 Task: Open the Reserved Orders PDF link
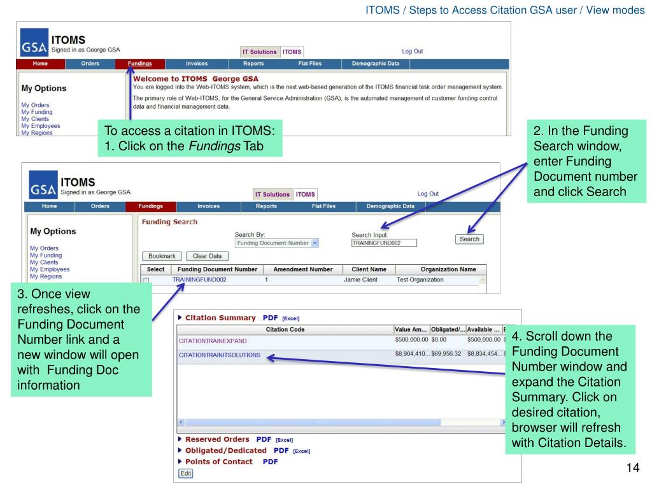coord(264,439)
